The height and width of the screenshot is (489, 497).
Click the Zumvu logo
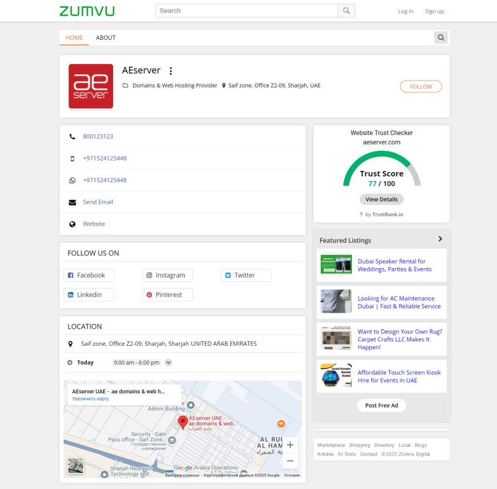(87, 11)
